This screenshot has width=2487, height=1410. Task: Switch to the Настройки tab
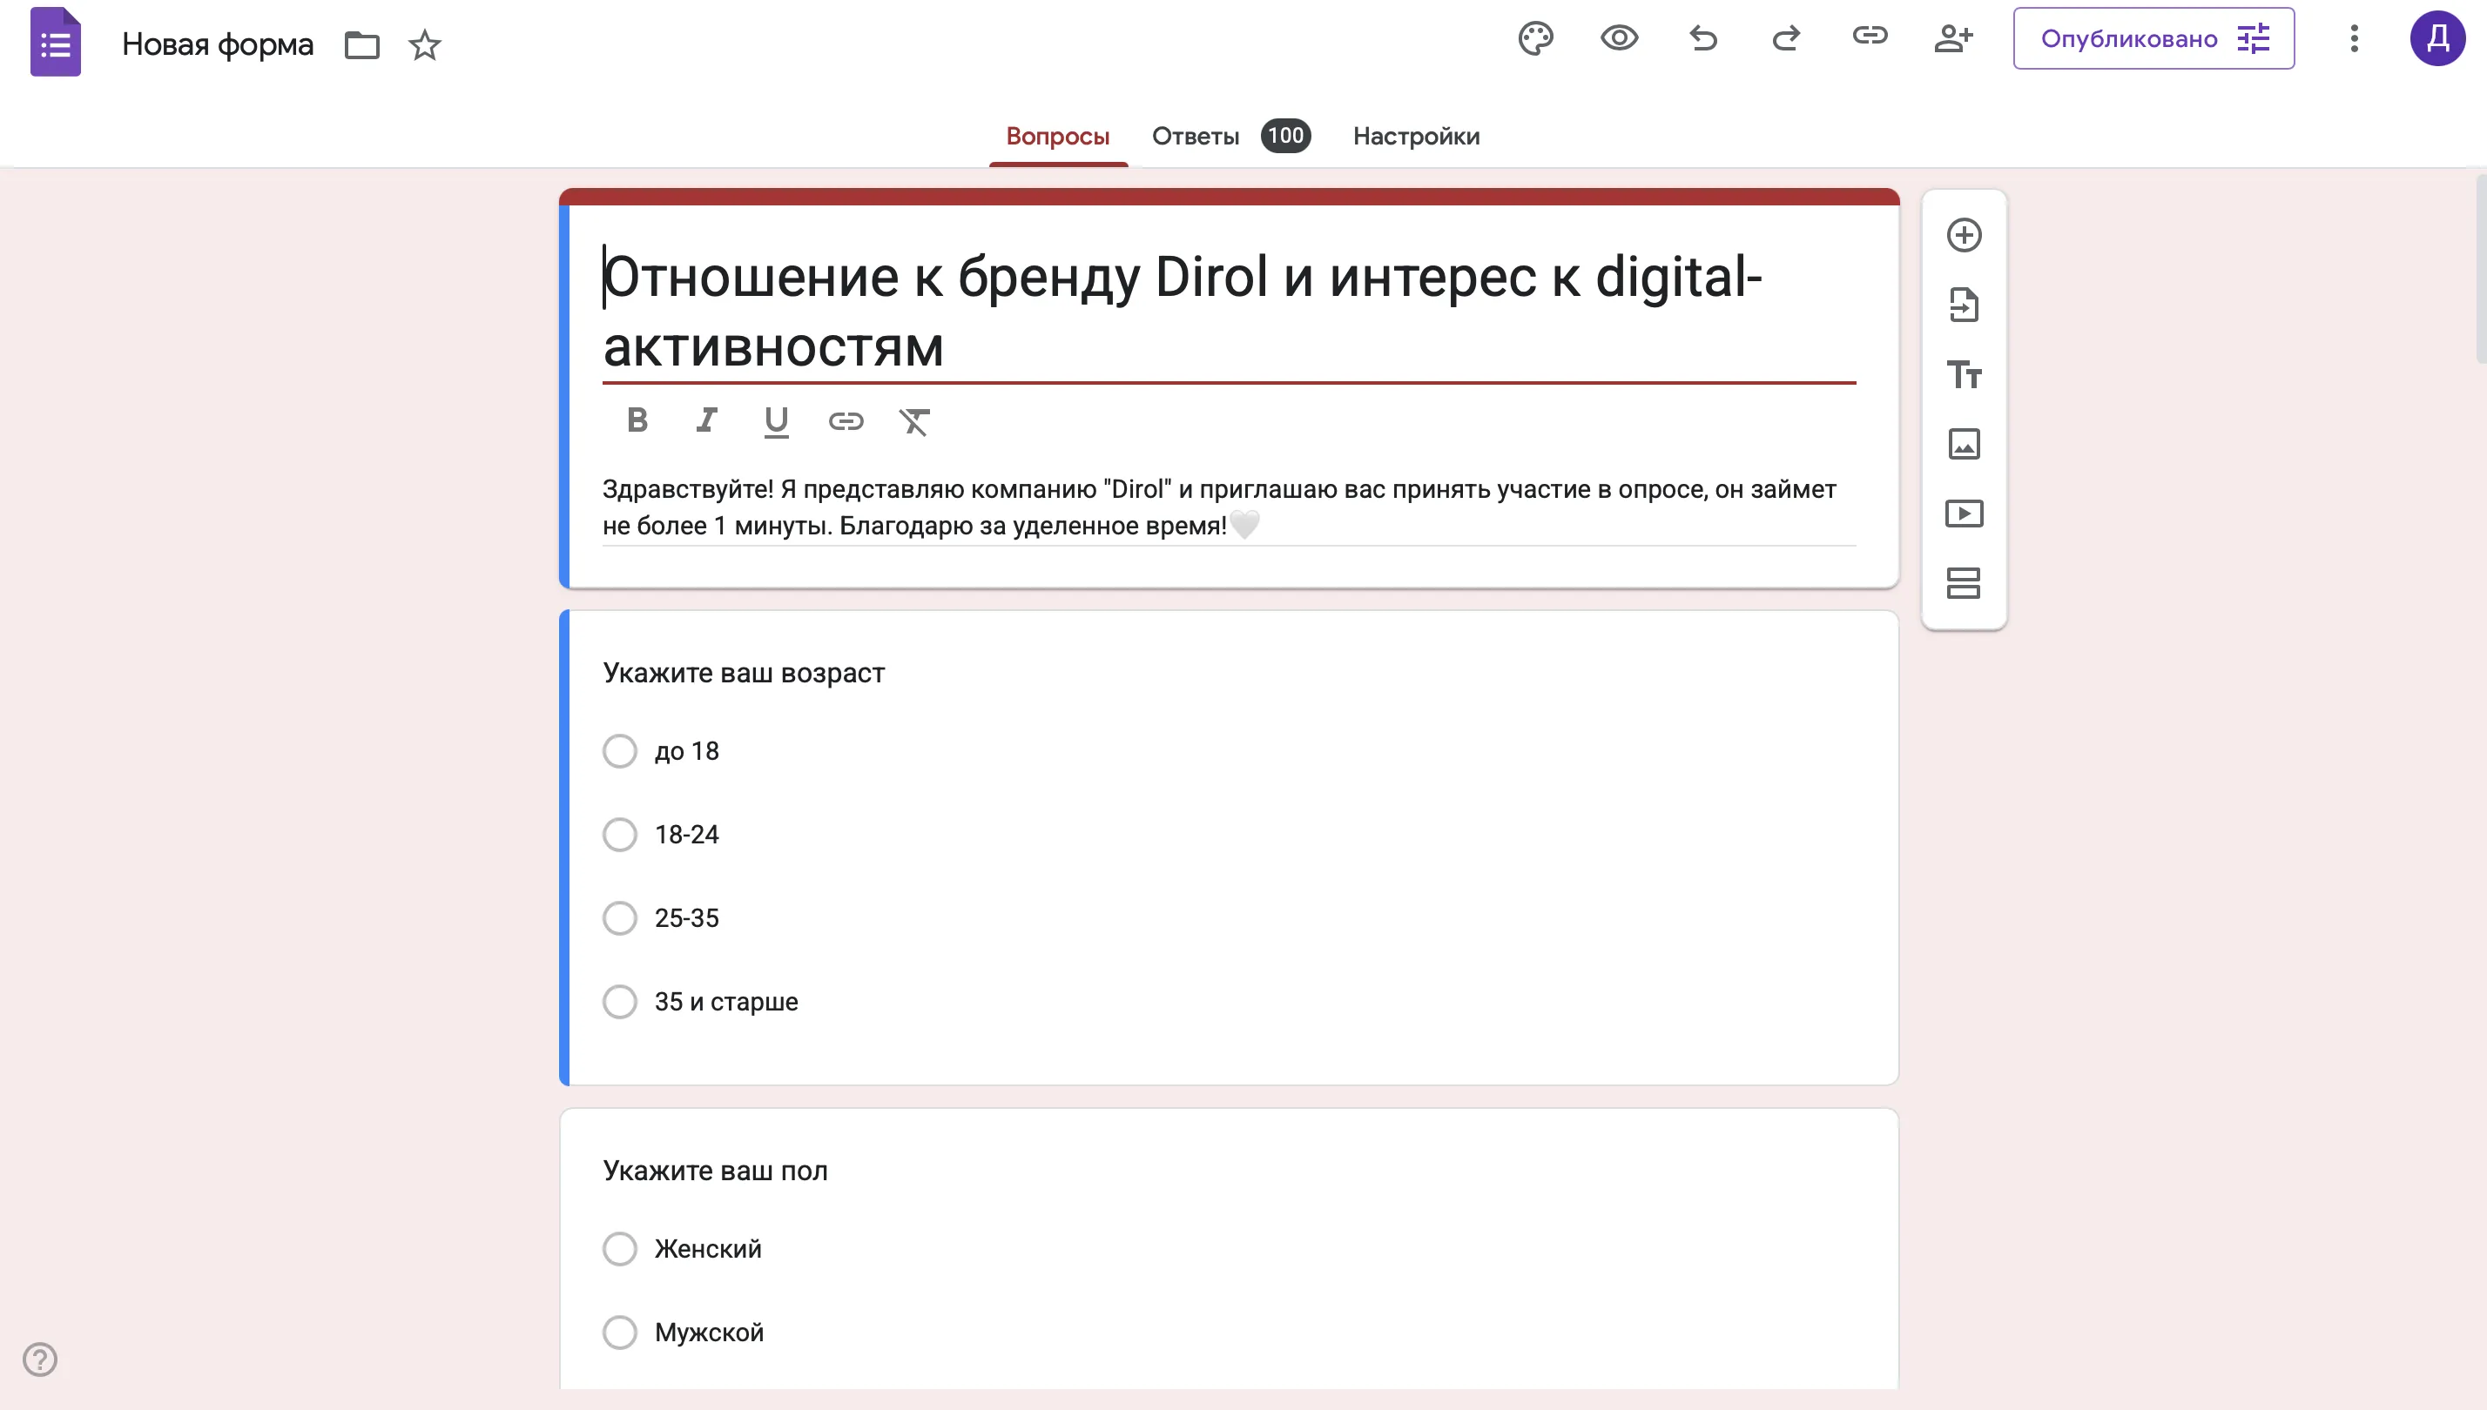[x=1415, y=137]
